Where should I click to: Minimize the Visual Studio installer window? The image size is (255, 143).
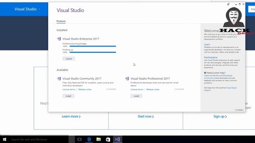coord(236,4)
